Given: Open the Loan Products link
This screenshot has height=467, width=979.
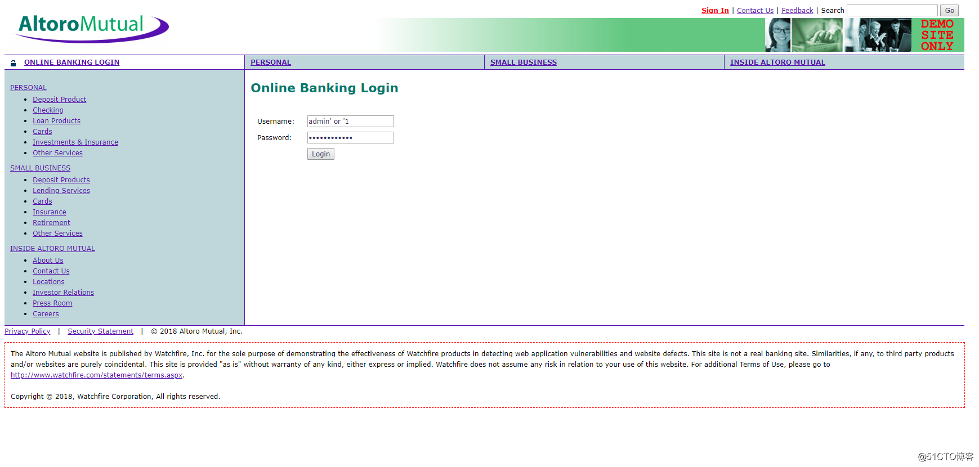Looking at the screenshot, I should (56, 121).
